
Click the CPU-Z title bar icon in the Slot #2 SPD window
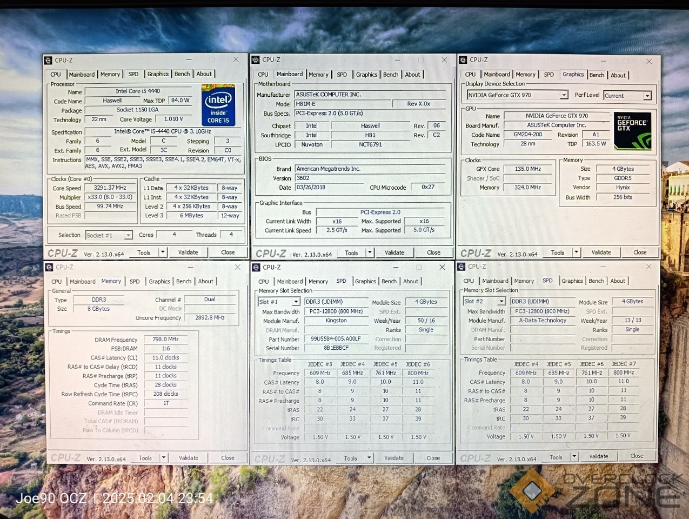tap(462, 267)
